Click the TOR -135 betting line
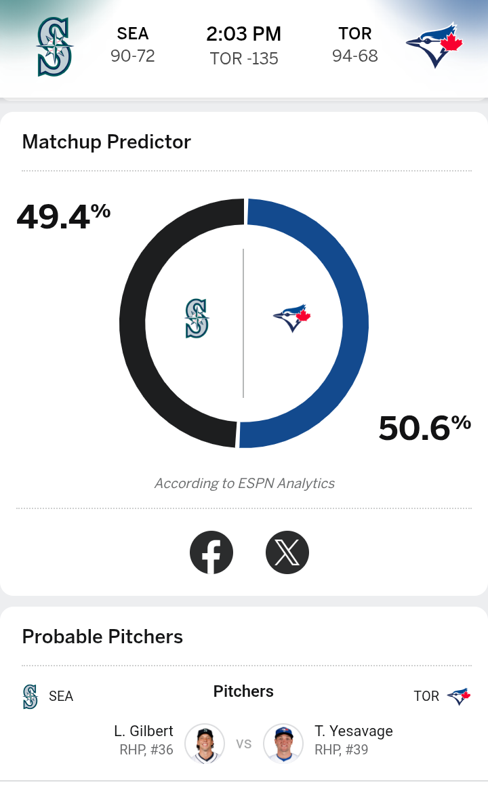This screenshot has width=488, height=789. (244, 59)
